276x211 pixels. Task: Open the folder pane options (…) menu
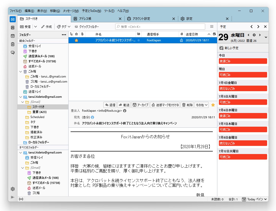tap(64, 35)
